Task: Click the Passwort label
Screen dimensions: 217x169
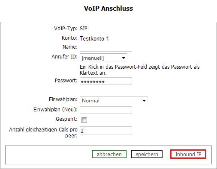Action: tap(66, 81)
